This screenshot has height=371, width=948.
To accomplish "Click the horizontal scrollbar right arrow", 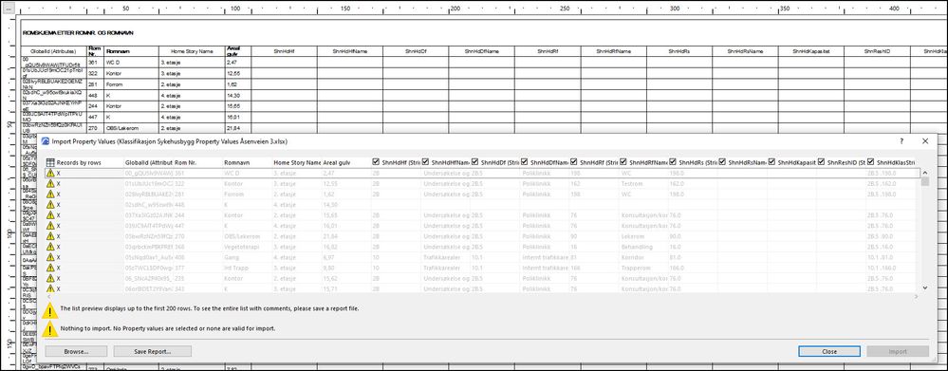I will [x=916, y=296].
